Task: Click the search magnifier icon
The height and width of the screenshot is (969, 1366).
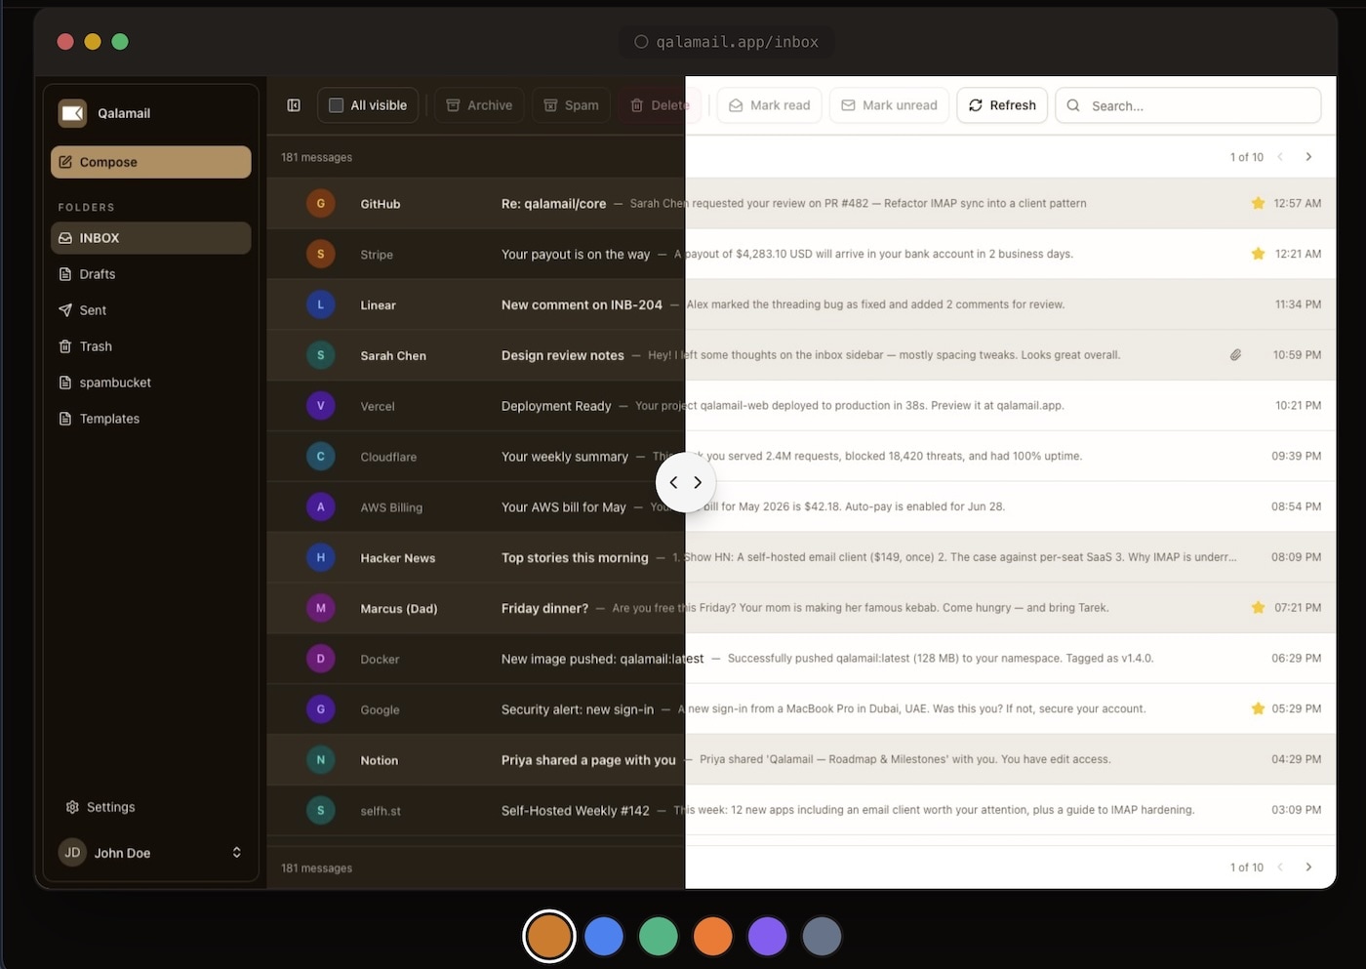Action: pos(1073,105)
